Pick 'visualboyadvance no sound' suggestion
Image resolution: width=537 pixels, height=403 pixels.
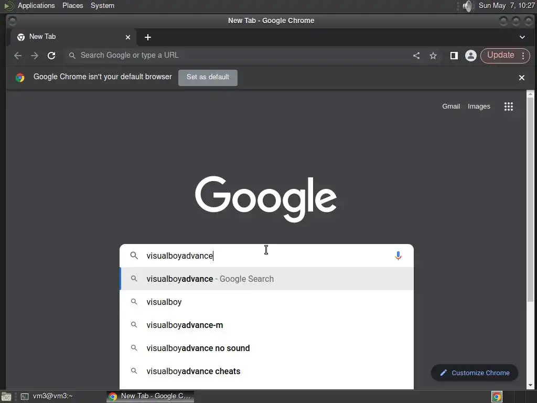coord(267,348)
